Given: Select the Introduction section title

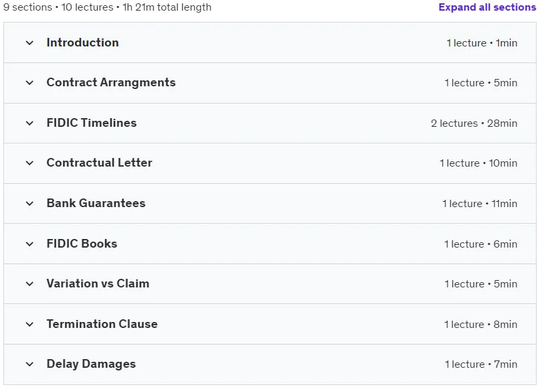Looking at the screenshot, I should (x=82, y=42).
